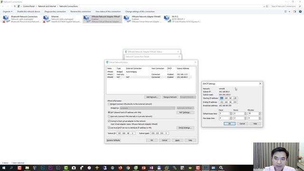The image size is (304, 171).
Task: Increase Default lease time Hours spinner
Action: (245, 113)
